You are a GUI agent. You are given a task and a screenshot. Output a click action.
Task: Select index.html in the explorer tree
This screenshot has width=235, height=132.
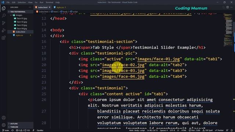[x=21, y=32]
